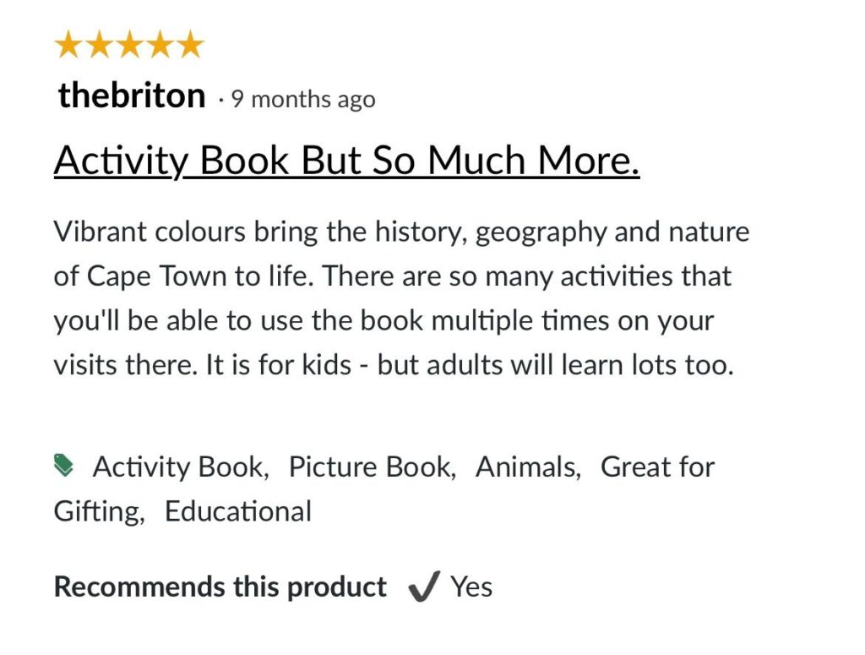Click the Recommends this product label
Viewport: 865px width, 655px height.
[220, 587]
